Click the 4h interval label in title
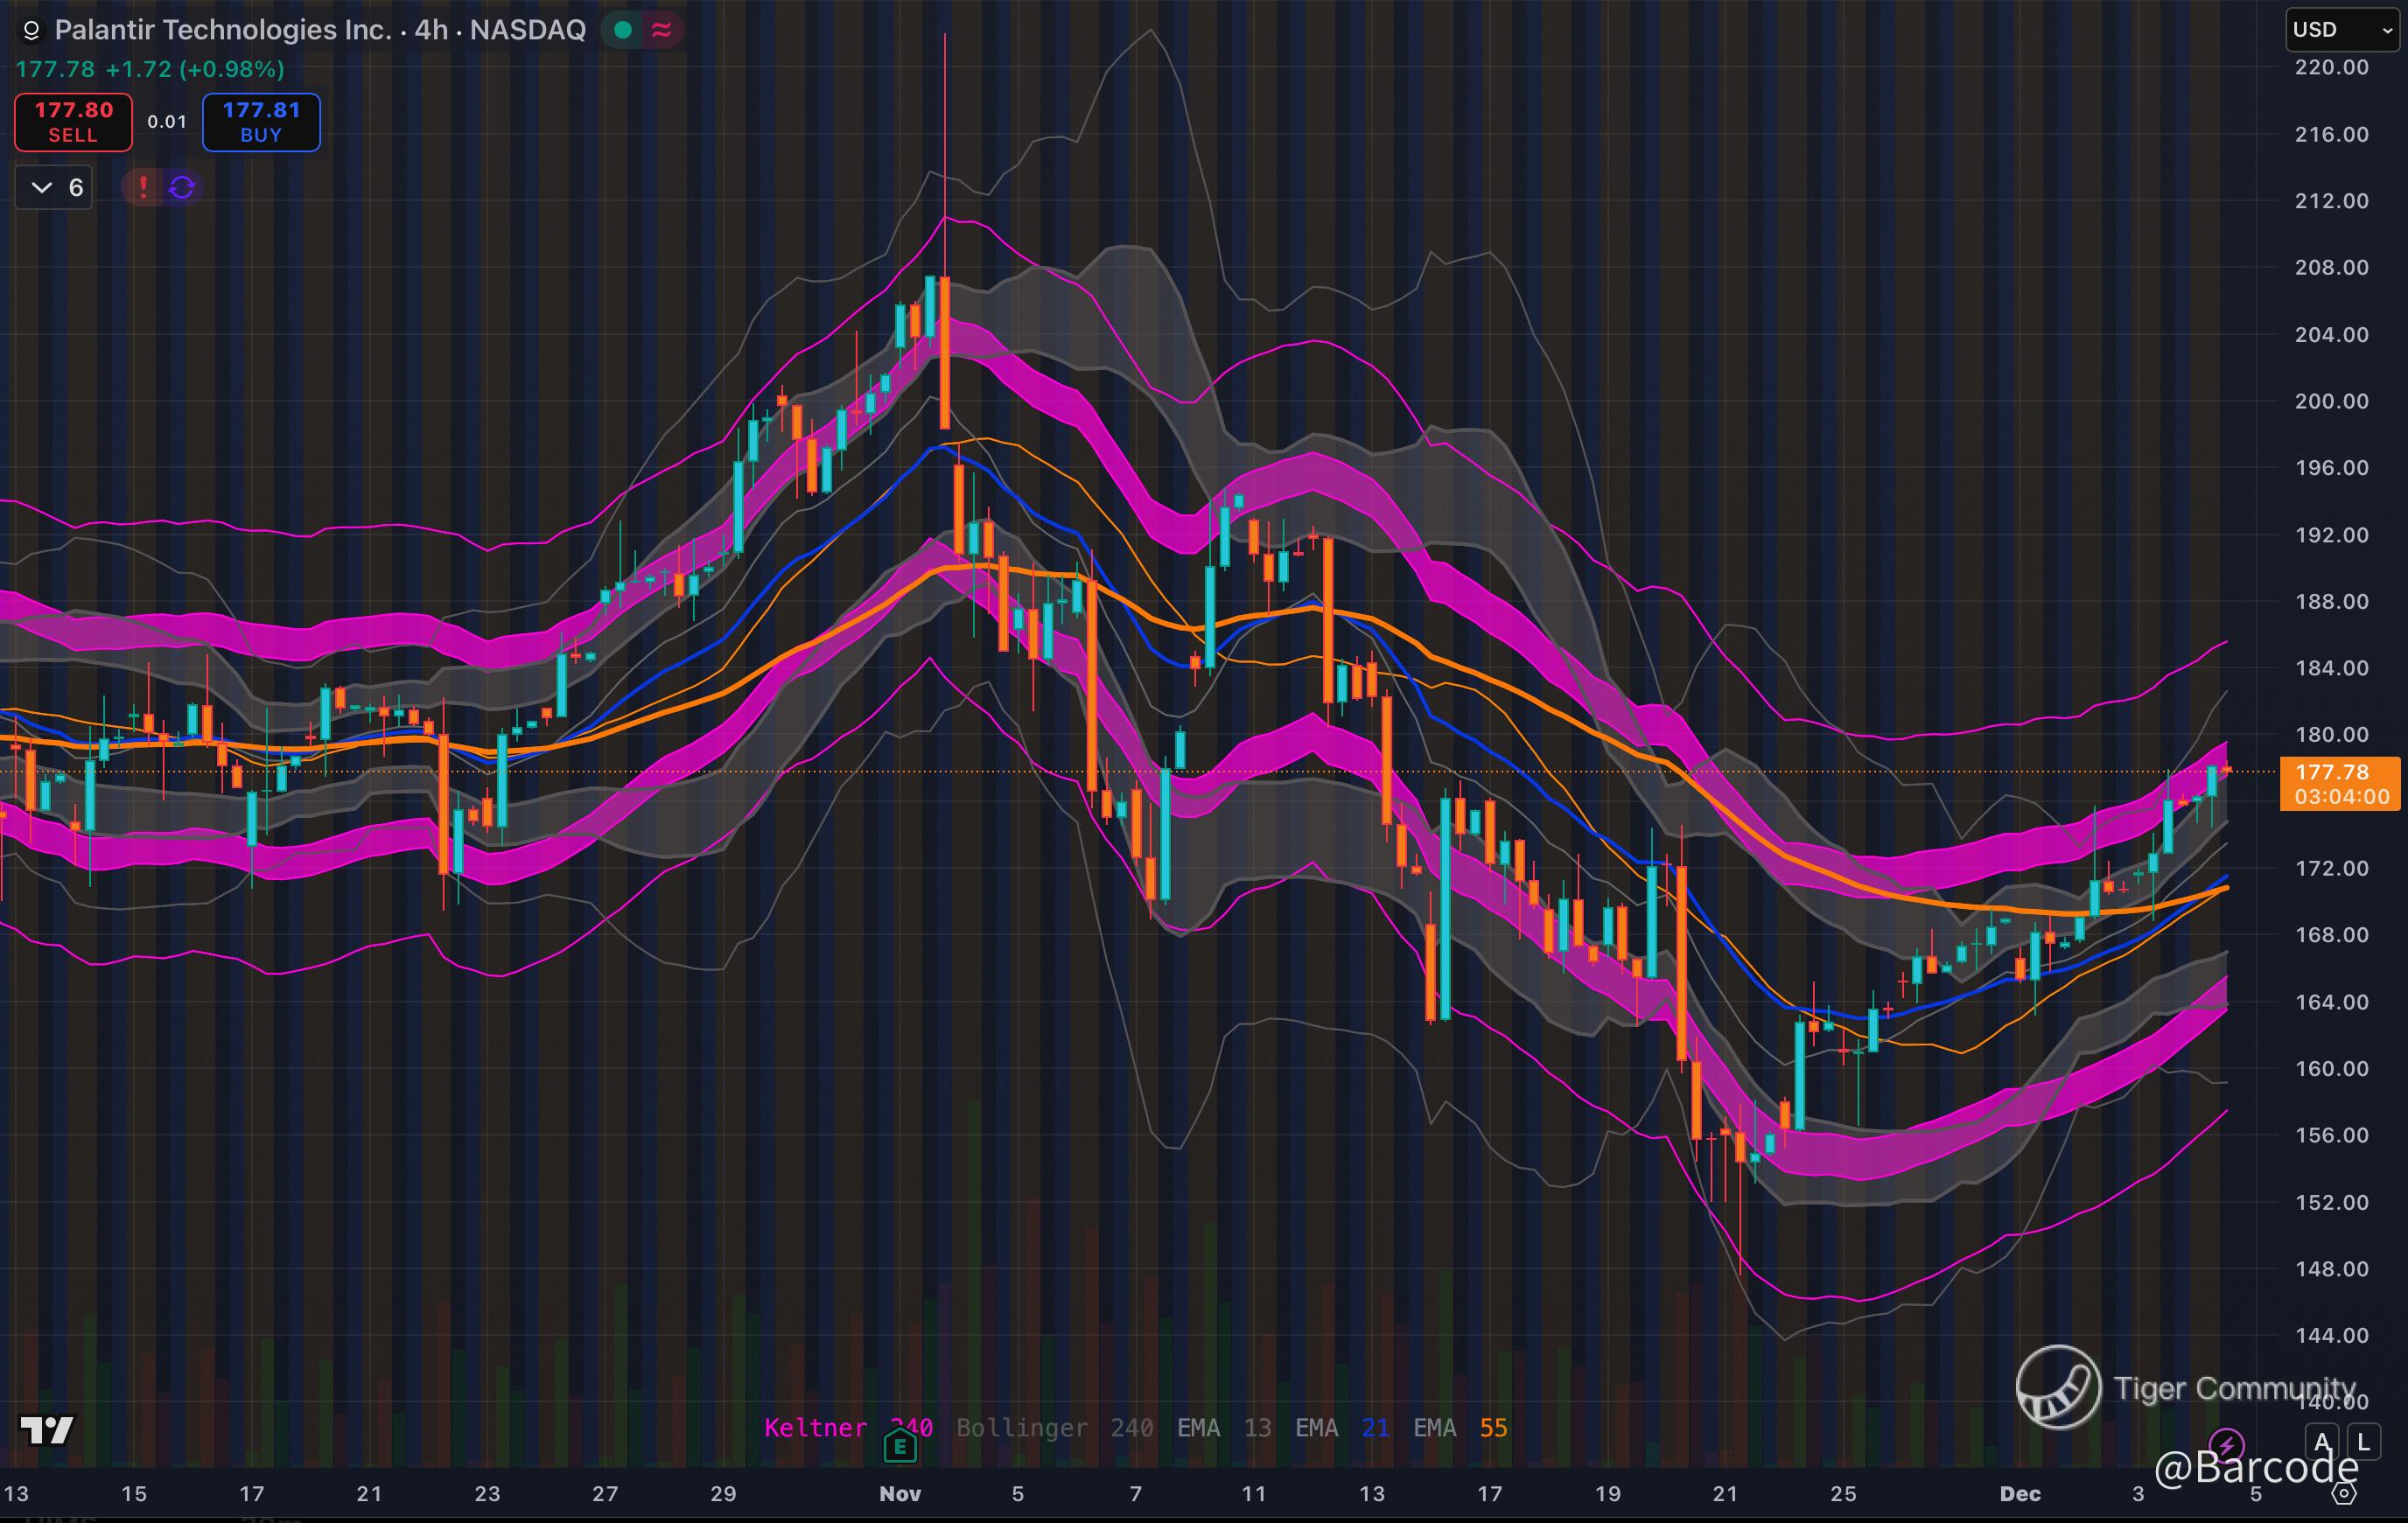Image resolution: width=2408 pixels, height=1523 pixels. [431, 30]
